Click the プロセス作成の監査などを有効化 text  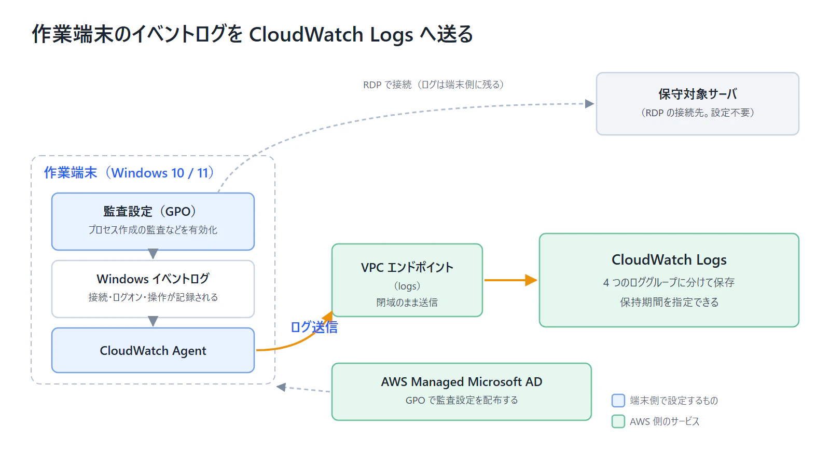click(x=153, y=230)
